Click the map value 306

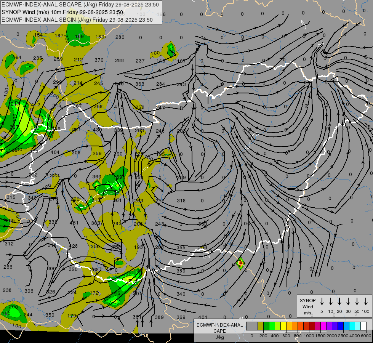pyautogui.click(x=29, y=291)
